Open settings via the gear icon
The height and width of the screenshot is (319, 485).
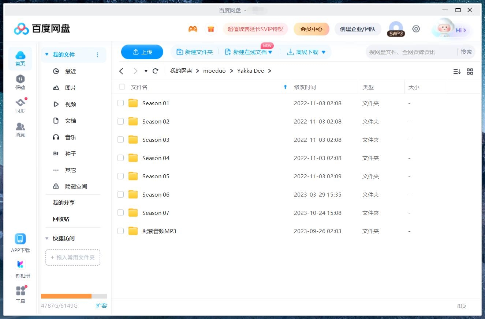click(416, 29)
